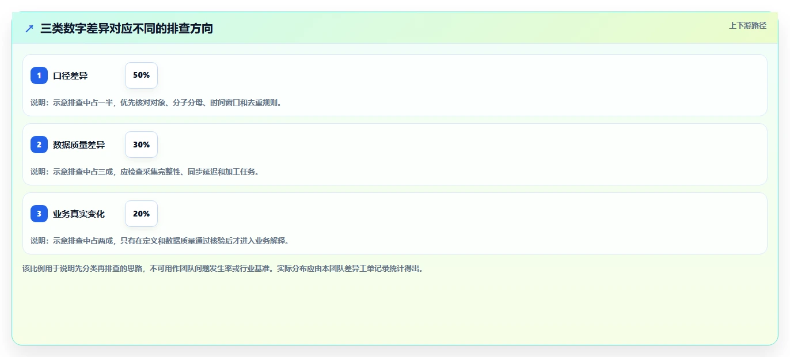
Task: Select the number 3 badge for 业务真实变化
Action: coord(39,214)
